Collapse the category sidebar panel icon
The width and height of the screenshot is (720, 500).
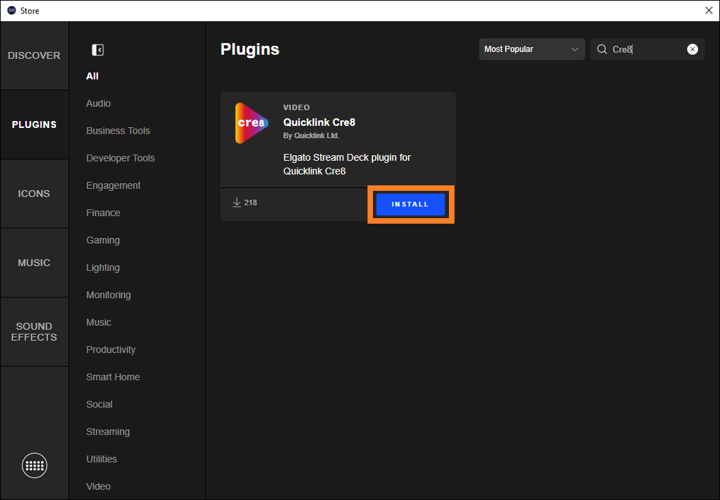coord(98,49)
